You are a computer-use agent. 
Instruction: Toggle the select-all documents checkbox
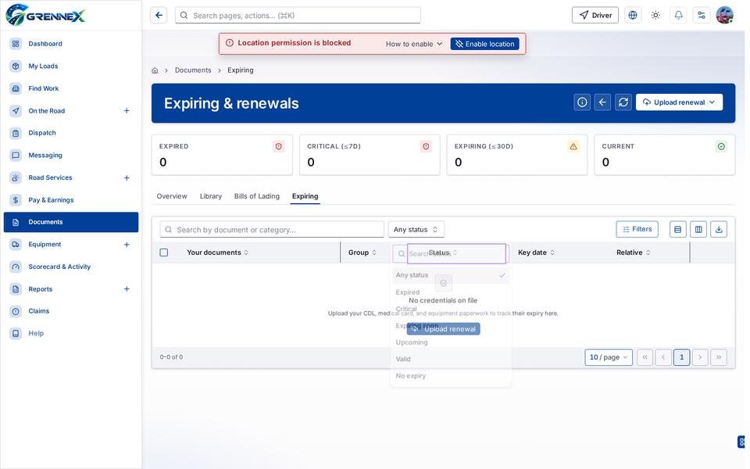tap(164, 252)
